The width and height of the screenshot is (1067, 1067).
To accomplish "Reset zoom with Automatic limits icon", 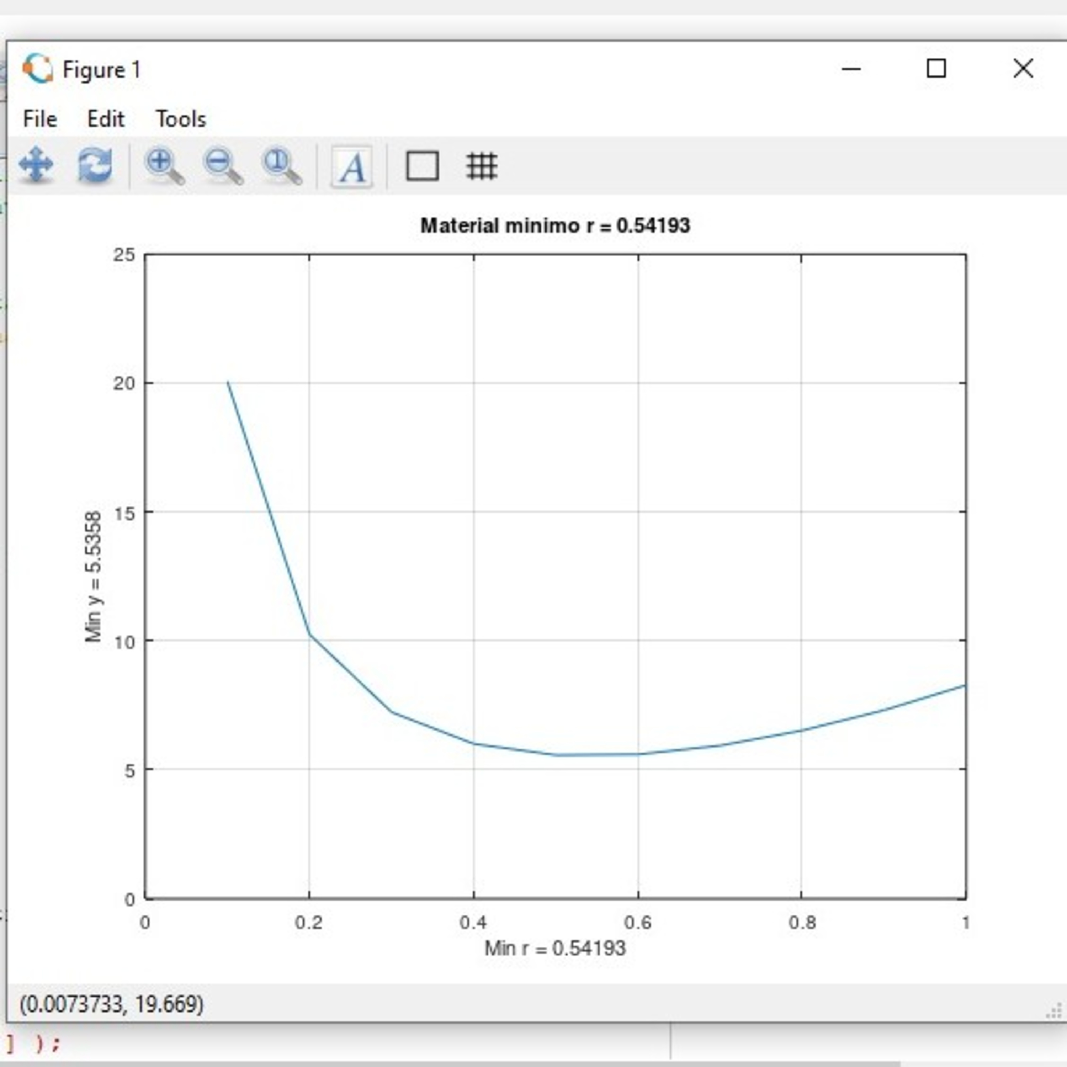I will 282,165.
